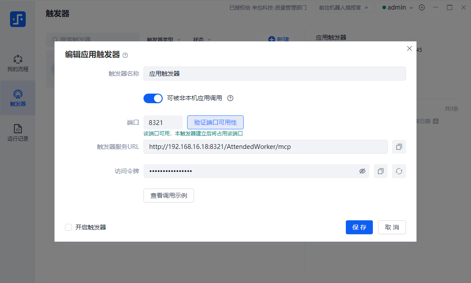Disable the 可被非本机应用调用 toggle
The height and width of the screenshot is (283, 471).
pos(153,98)
